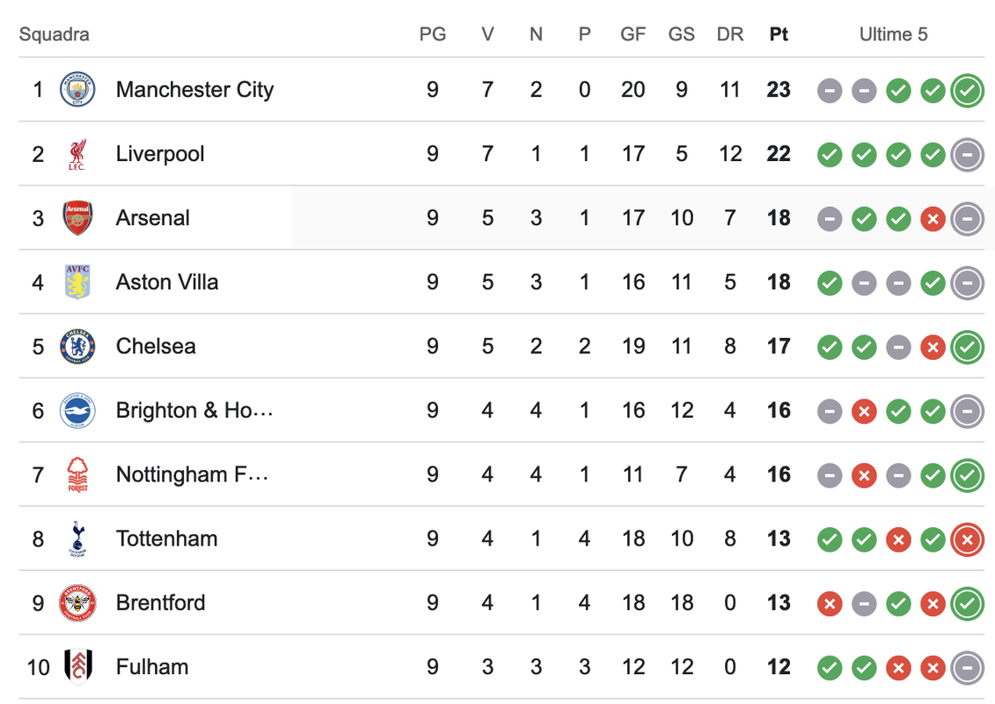Image resolution: width=995 pixels, height=704 pixels.
Task: Open the Brighton & Ho… team link
Action: click(x=194, y=411)
